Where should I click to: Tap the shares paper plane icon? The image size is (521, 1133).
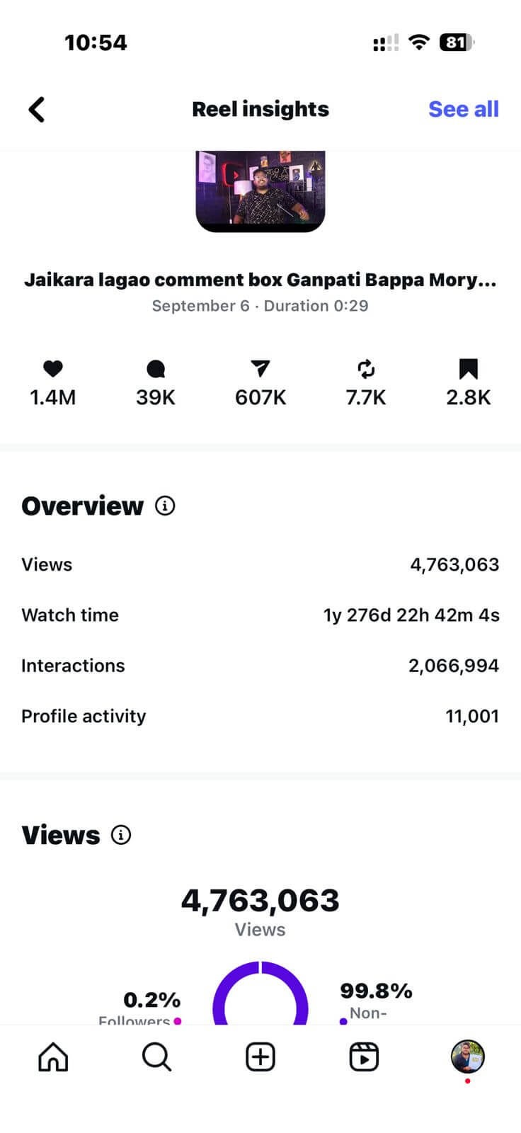pyautogui.click(x=260, y=368)
